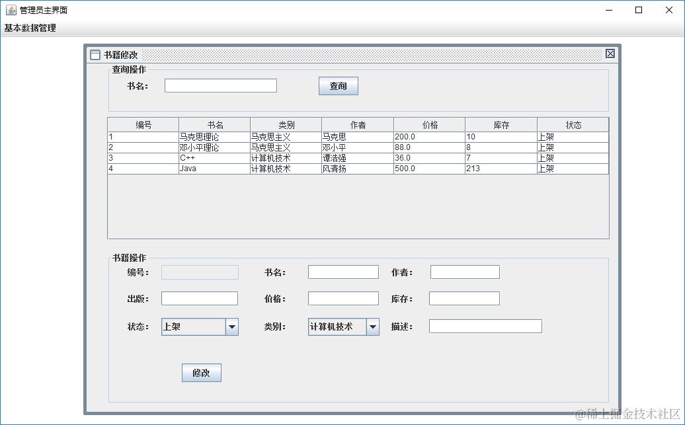Open the 状态 dropdown showing 上架
The image size is (685, 425).
point(200,327)
